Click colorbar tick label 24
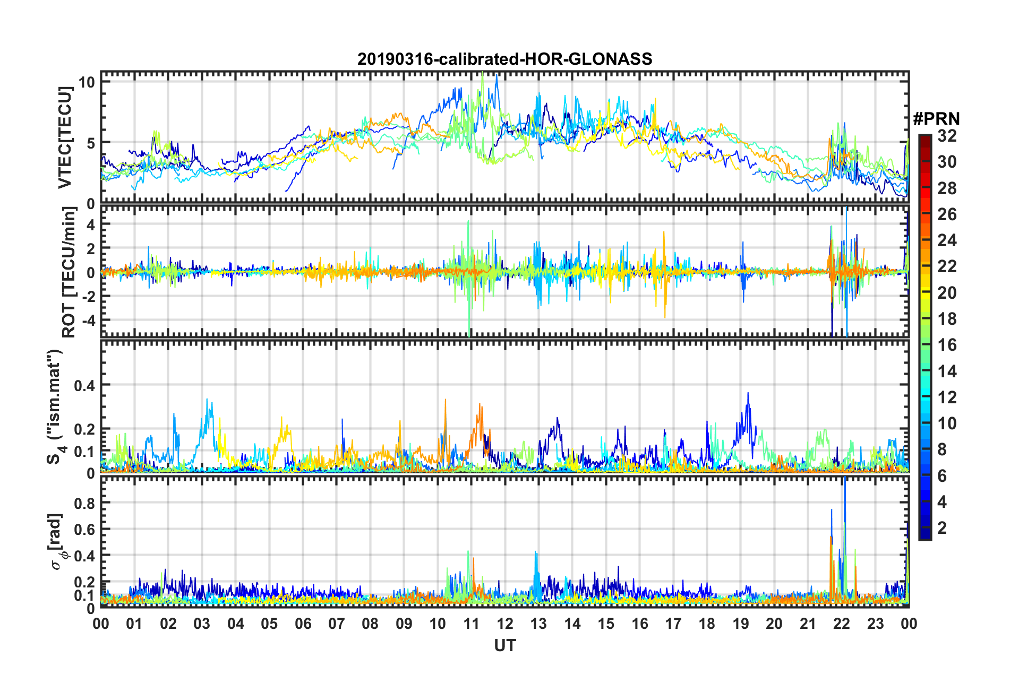Viewport: 1010px width, 675px height. (x=947, y=240)
